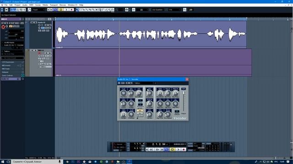Expand the Notepad inspector section
This screenshot has height=164, width=293.
pyautogui.click(x=12, y=72)
